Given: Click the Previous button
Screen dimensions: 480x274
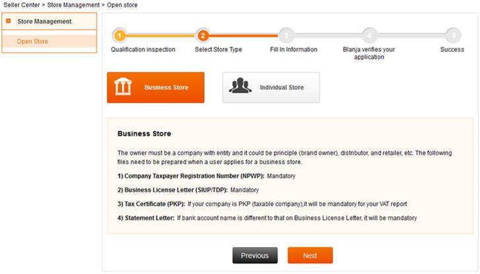Looking at the screenshot, I should pyautogui.click(x=255, y=256).
